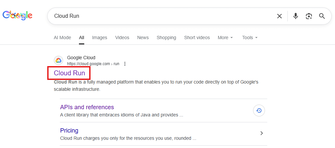Start voice search with microphone icon
335x148 pixels.
[x=295, y=16]
